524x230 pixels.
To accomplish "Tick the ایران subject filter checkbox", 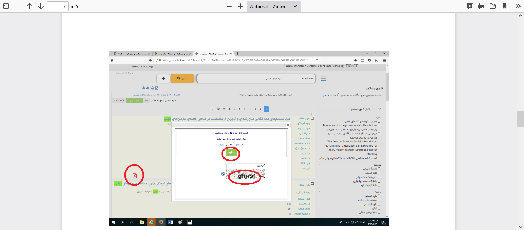I will [379, 208].
